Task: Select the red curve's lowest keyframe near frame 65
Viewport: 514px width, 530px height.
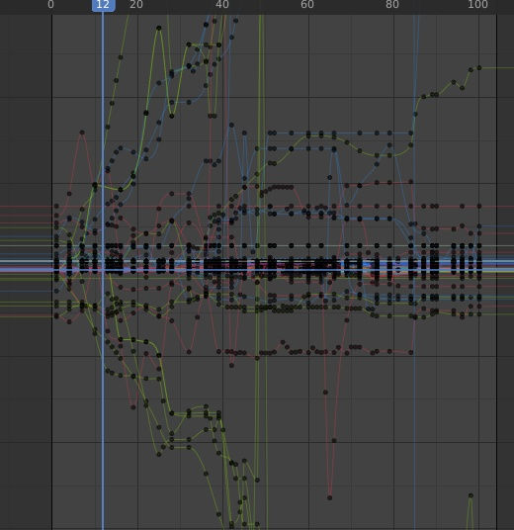Action: tap(329, 497)
